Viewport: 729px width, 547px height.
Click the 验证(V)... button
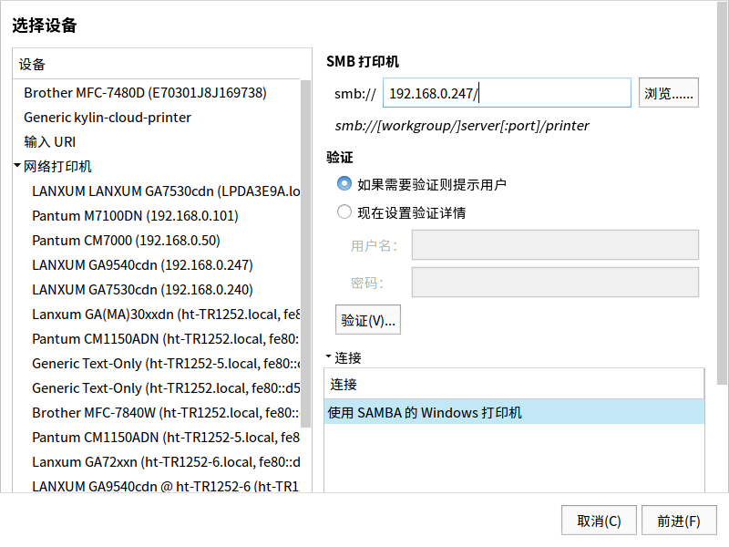pos(368,320)
